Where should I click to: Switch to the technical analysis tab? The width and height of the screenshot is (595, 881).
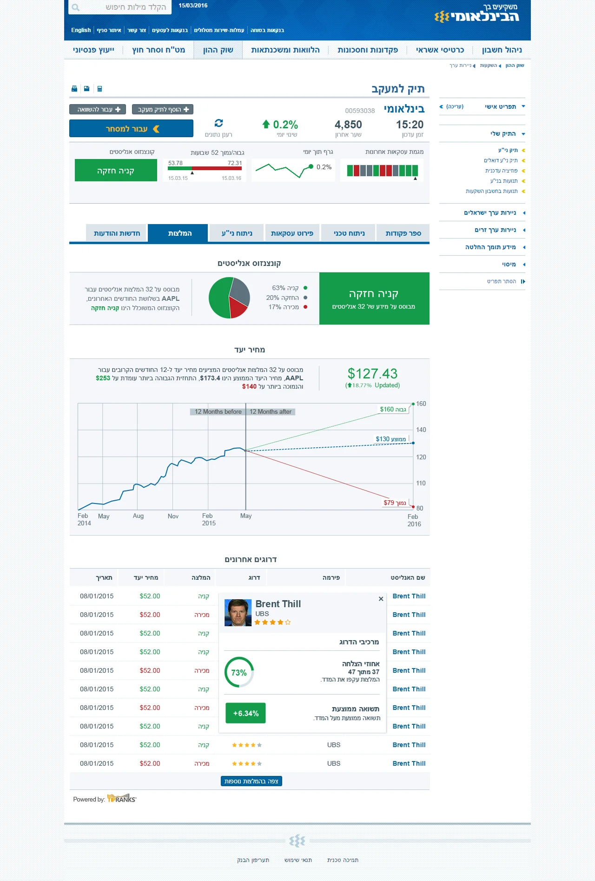click(x=349, y=233)
